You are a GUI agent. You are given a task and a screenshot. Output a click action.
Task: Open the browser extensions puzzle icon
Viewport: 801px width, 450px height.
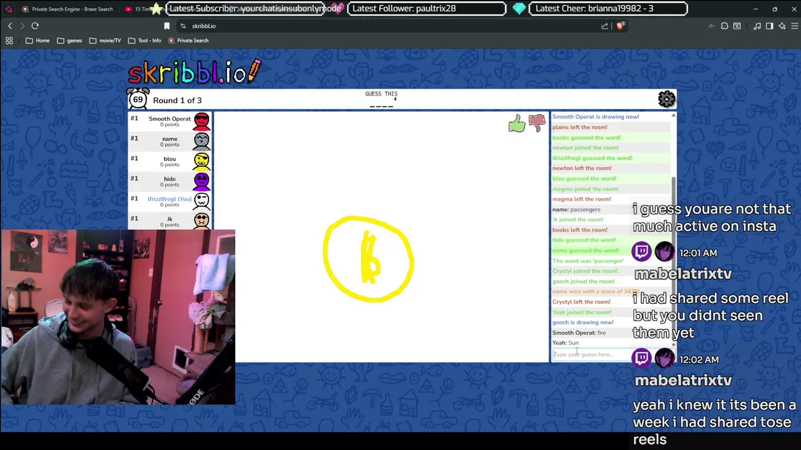pyautogui.click(x=724, y=26)
